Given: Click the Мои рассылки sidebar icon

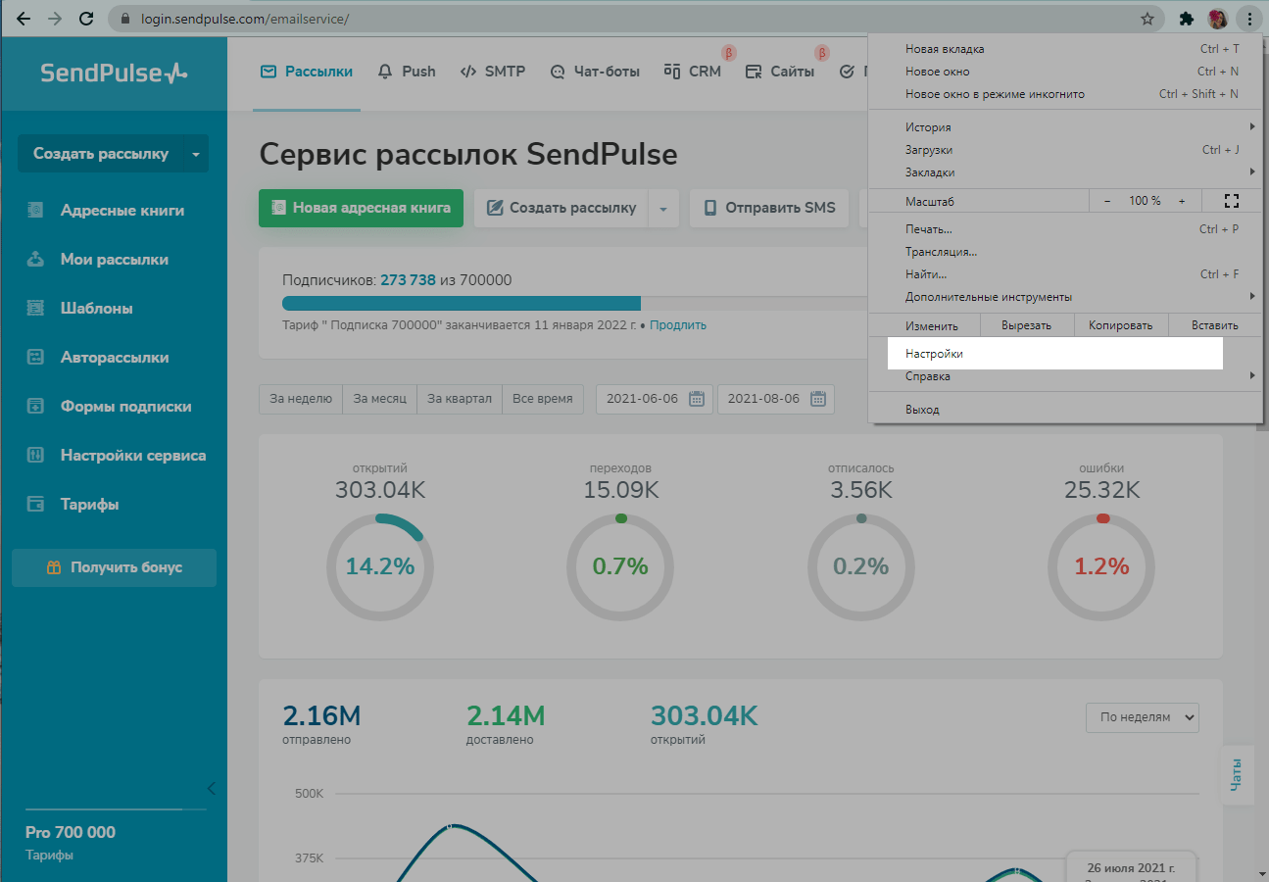Looking at the screenshot, I should (35, 259).
